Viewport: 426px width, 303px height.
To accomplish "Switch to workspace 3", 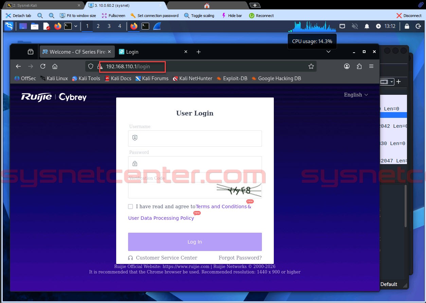I will coord(109,26).
